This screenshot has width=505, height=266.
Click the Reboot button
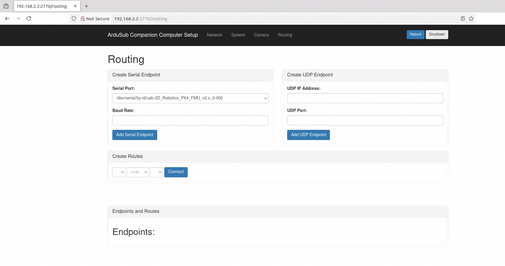pyautogui.click(x=416, y=35)
